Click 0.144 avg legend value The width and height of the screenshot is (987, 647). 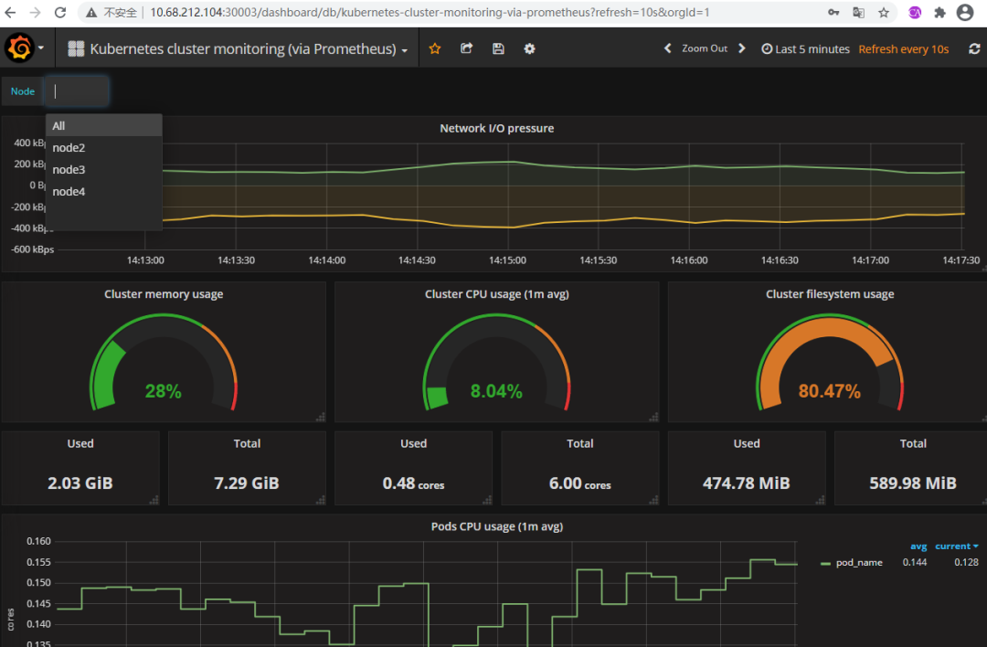pyautogui.click(x=915, y=563)
